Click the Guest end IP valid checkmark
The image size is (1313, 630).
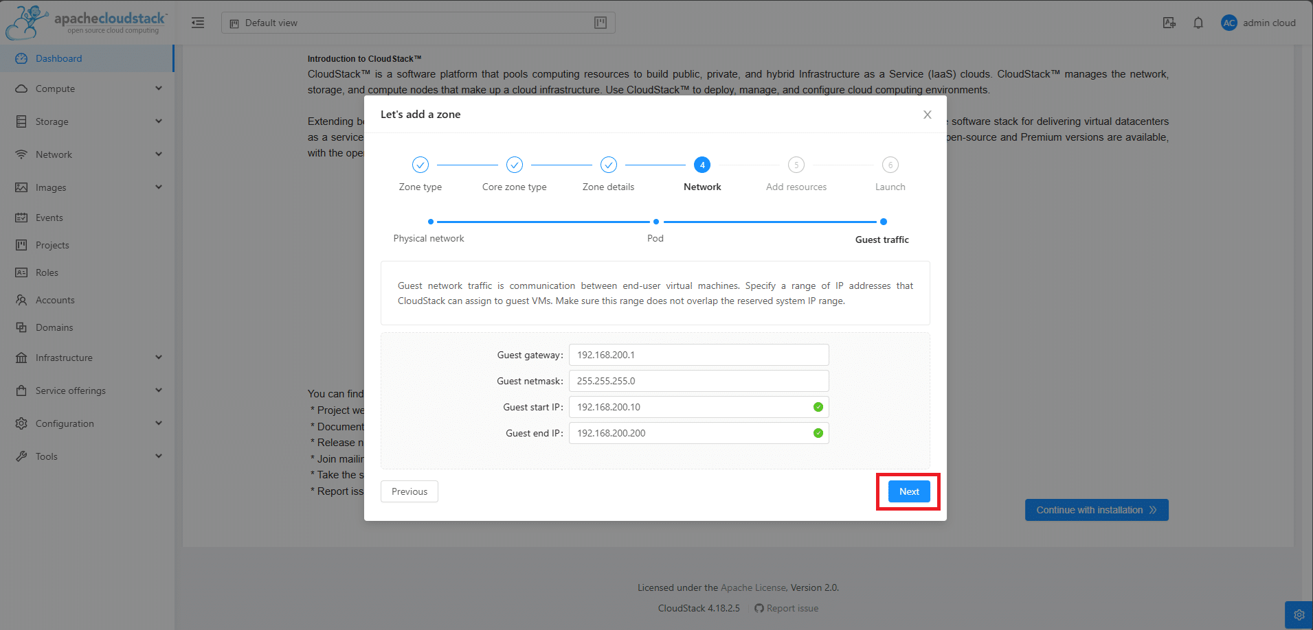[x=818, y=433]
